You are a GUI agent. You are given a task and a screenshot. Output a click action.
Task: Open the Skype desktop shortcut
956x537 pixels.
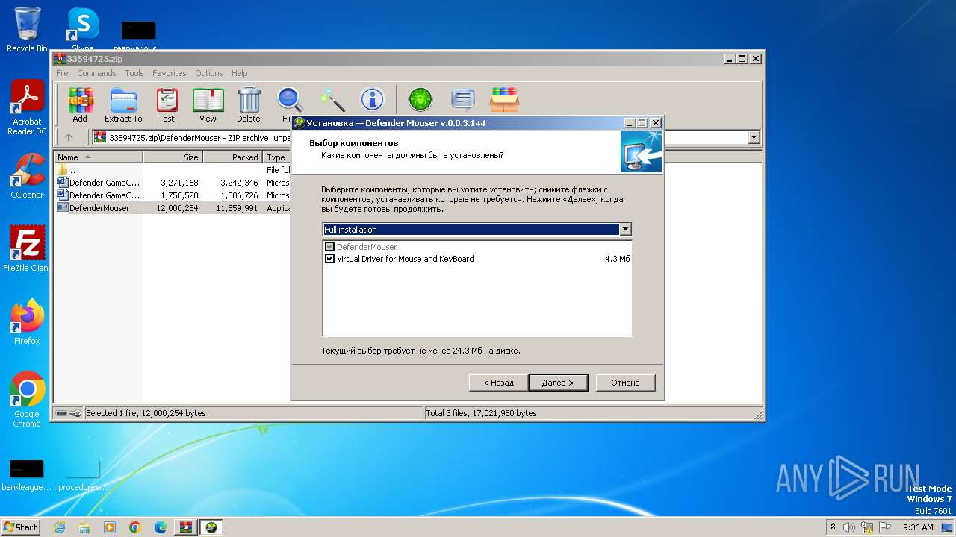83,30
